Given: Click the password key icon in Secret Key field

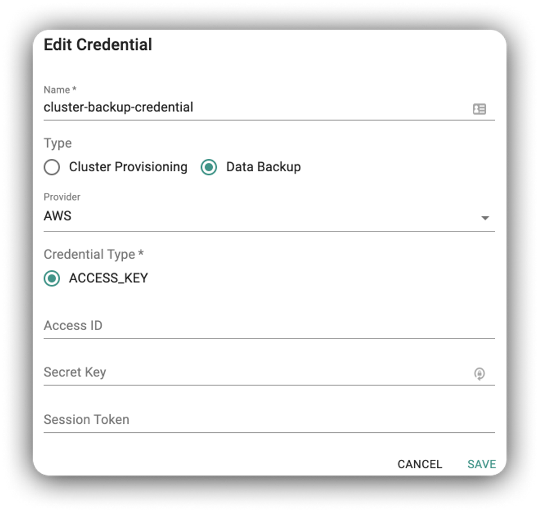Looking at the screenshot, I should pyautogui.click(x=479, y=373).
